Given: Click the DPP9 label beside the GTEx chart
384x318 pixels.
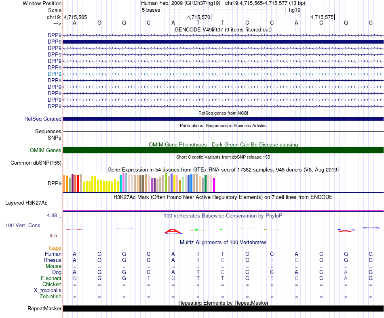Looking at the screenshot, I should [55, 183].
